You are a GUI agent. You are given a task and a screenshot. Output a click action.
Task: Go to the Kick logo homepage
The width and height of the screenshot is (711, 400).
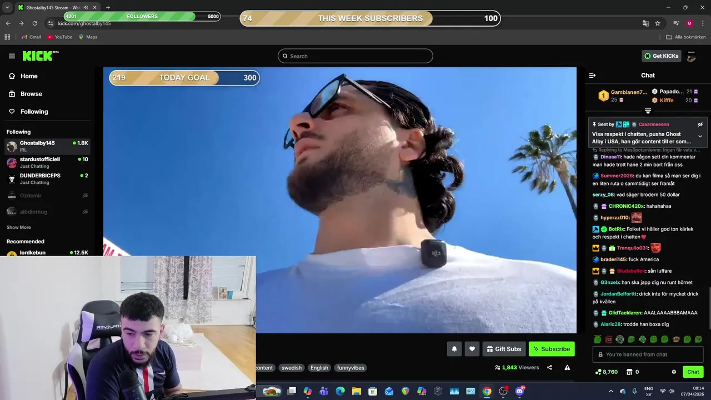point(40,56)
